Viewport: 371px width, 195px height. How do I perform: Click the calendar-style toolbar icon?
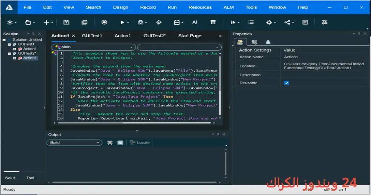(177, 22)
